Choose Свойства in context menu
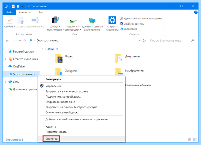 [81, 139]
